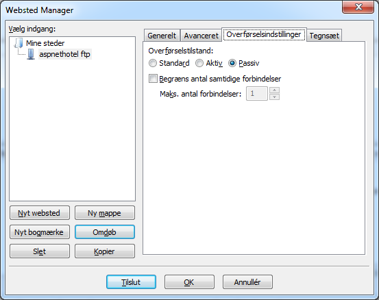The width and height of the screenshot is (379, 300).
Task: Increase the max connections spinner up arrow
Action: (274, 90)
